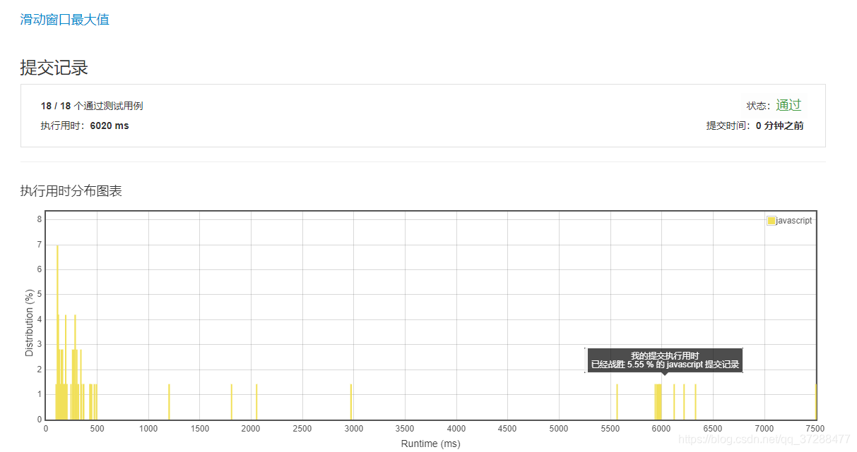Select the 执行用时: 6020 ms text
Viewport: 857px width, 452px height.
coord(85,126)
